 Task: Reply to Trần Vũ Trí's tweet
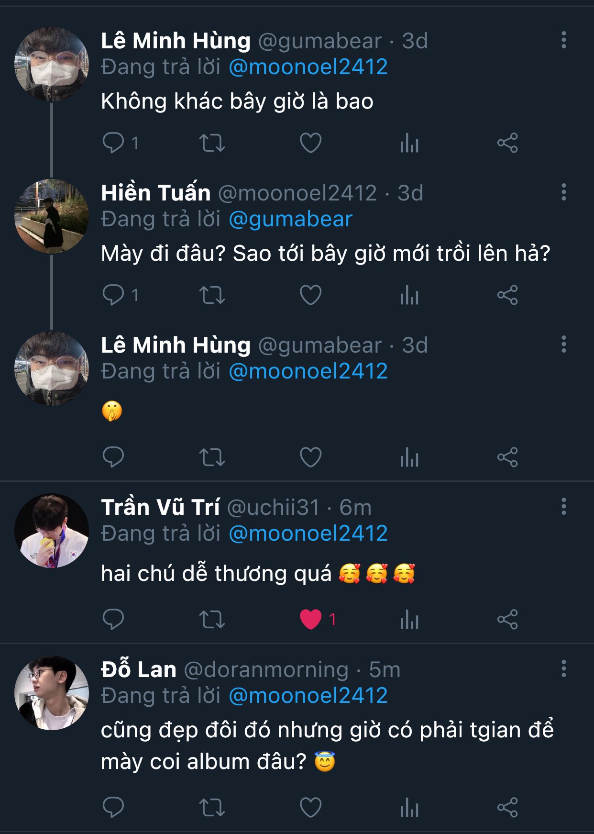[x=113, y=619]
